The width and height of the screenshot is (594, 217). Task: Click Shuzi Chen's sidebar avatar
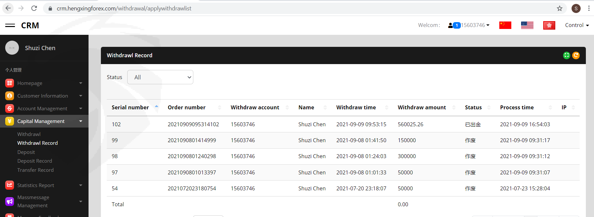tap(12, 48)
